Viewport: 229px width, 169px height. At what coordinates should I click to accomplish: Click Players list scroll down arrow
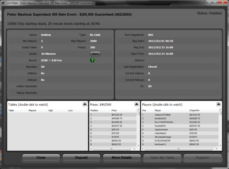point(220,145)
